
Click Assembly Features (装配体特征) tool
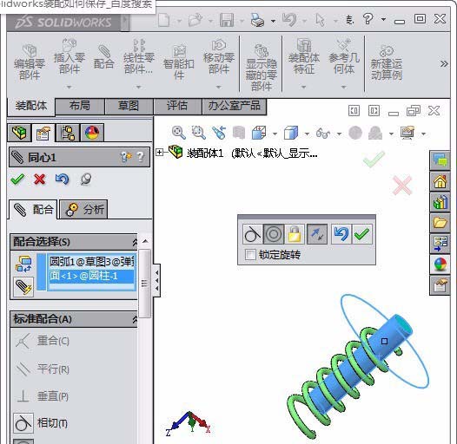click(x=304, y=56)
